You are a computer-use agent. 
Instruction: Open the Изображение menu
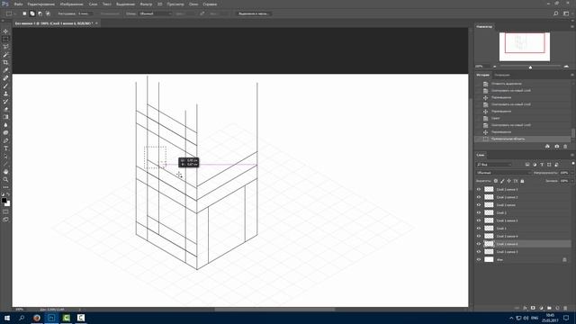pyautogui.click(x=72, y=4)
